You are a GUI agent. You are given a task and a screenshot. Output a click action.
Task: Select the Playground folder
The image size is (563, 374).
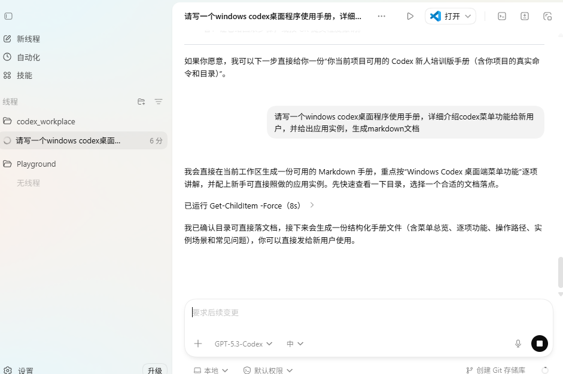coord(29,164)
